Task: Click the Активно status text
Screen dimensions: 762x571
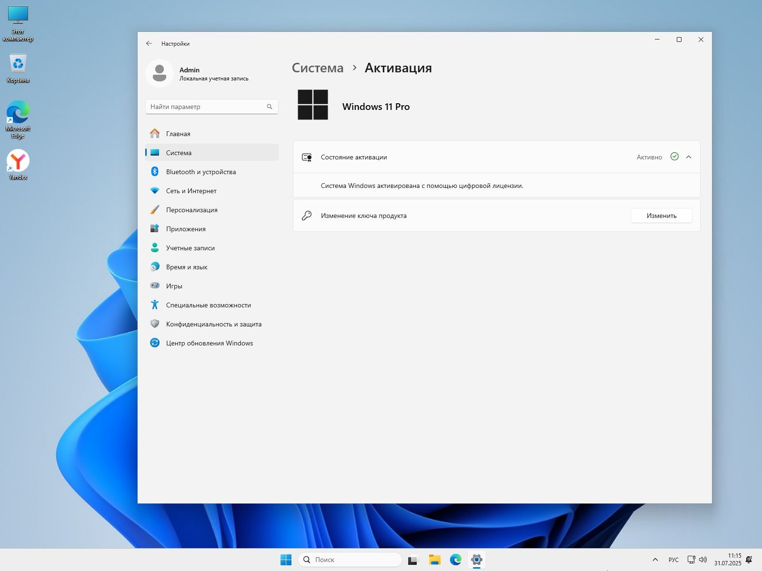Action: (649, 157)
